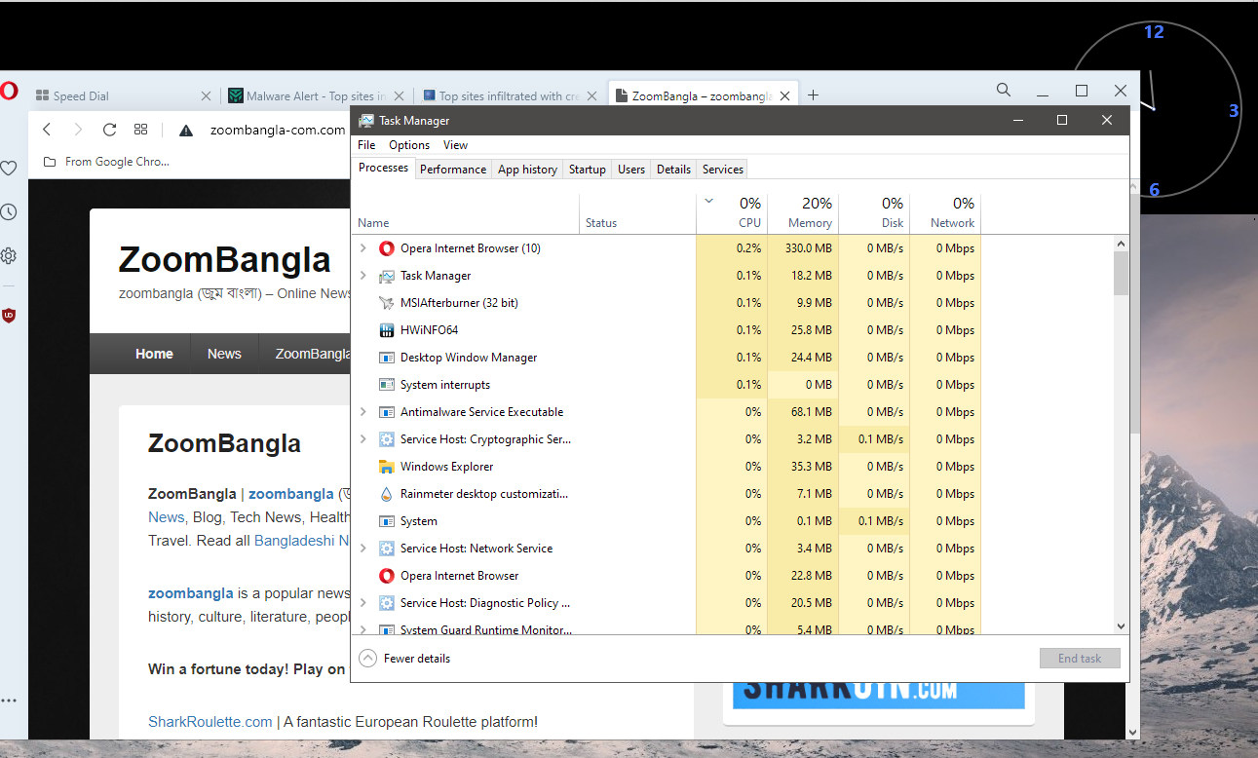The height and width of the screenshot is (758, 1258).
Task: Select the System interrupts process name
Action: 445,385
